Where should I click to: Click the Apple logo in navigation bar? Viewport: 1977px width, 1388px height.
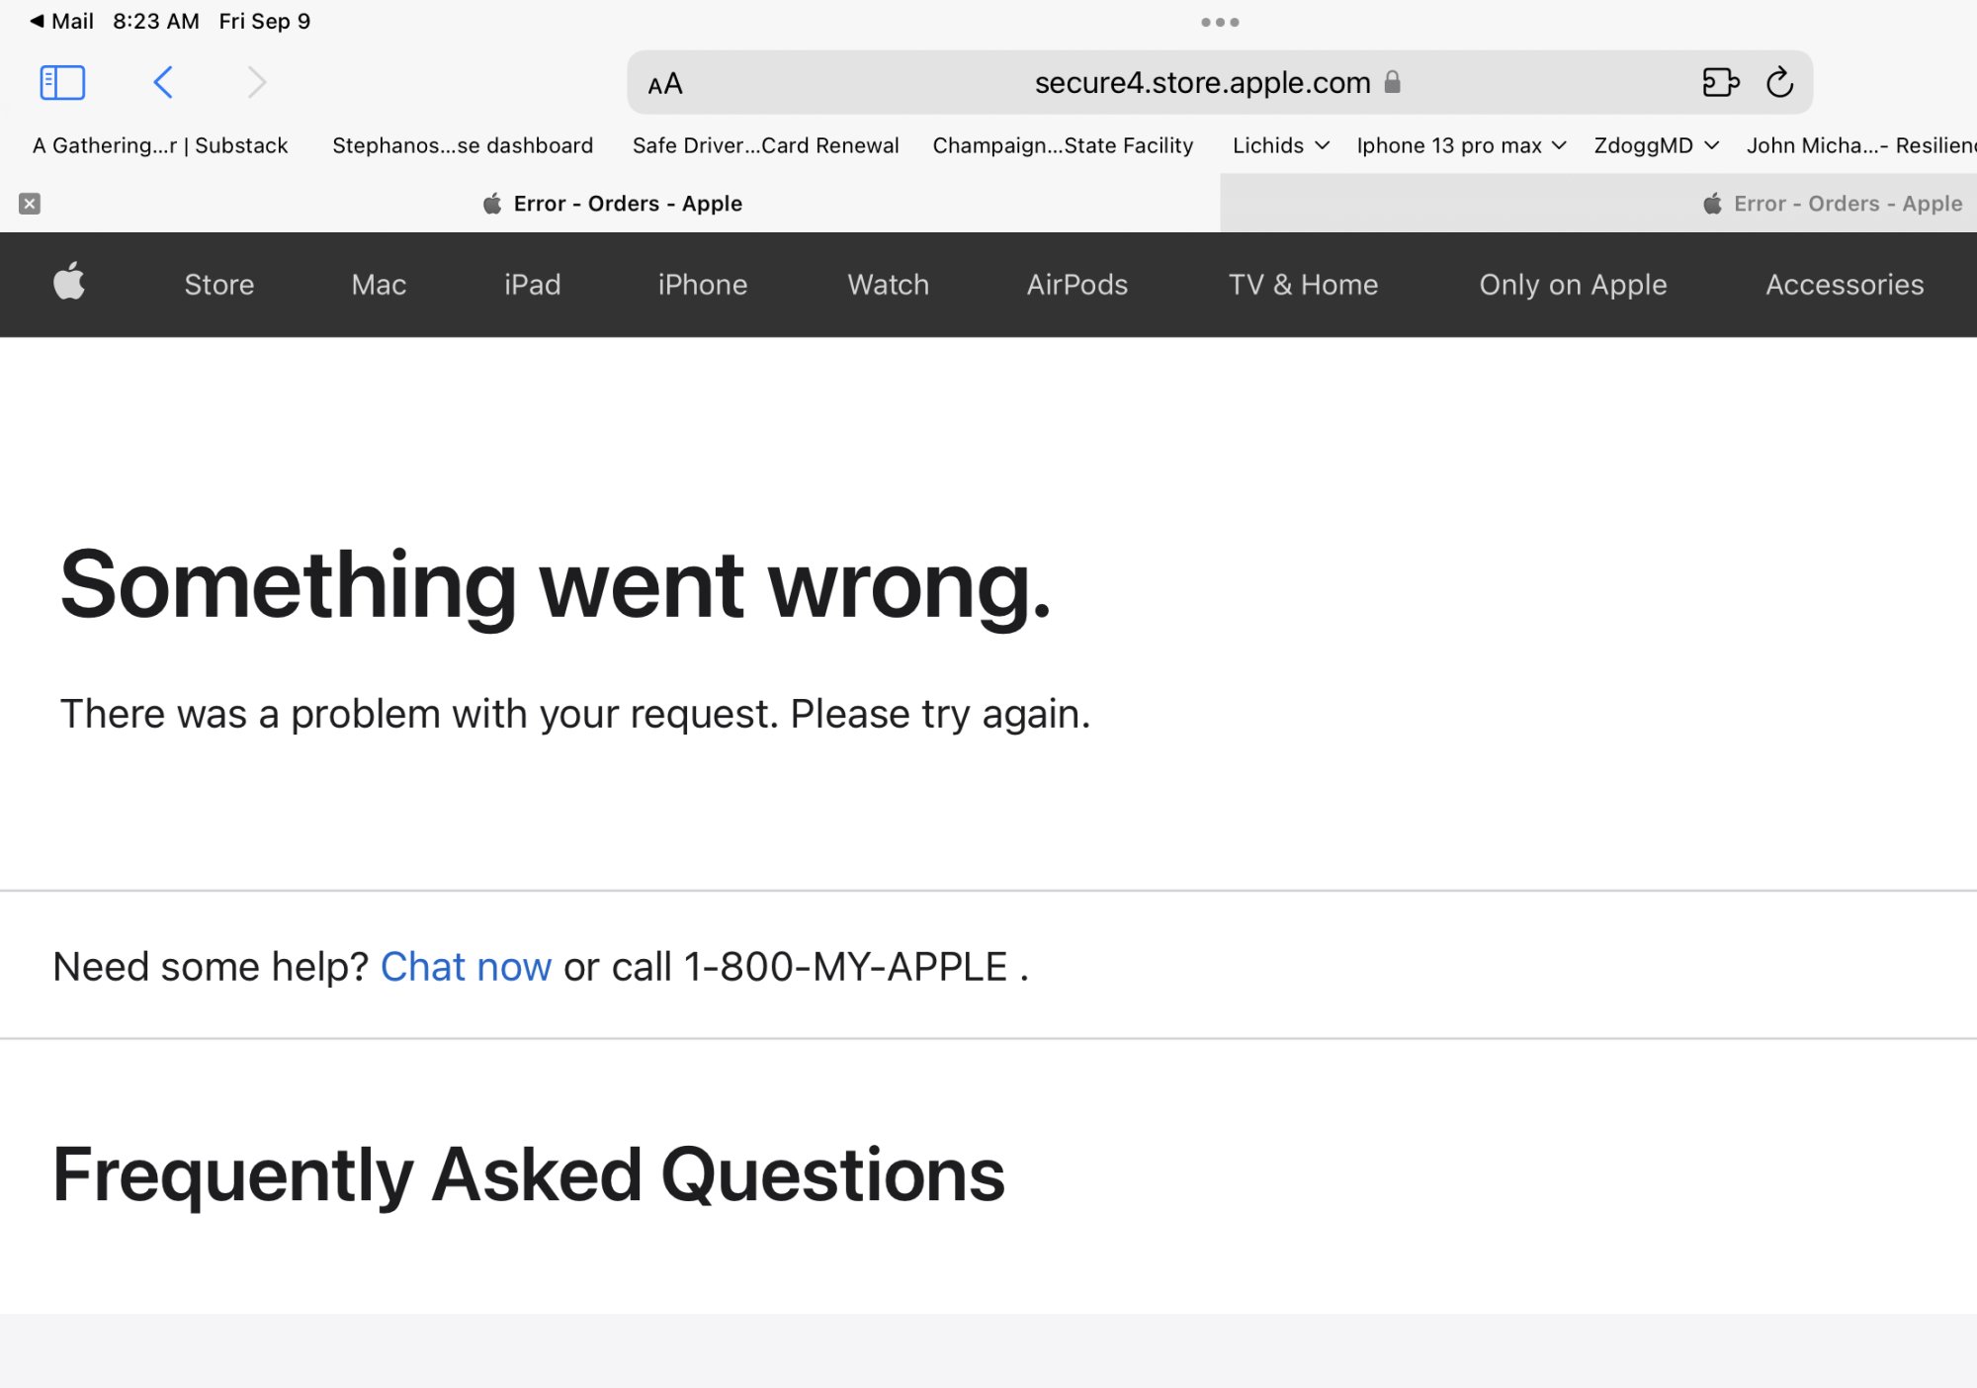(x=69, y=283)
